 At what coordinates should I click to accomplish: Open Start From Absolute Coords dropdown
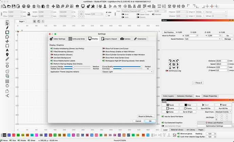click(223, 112)
